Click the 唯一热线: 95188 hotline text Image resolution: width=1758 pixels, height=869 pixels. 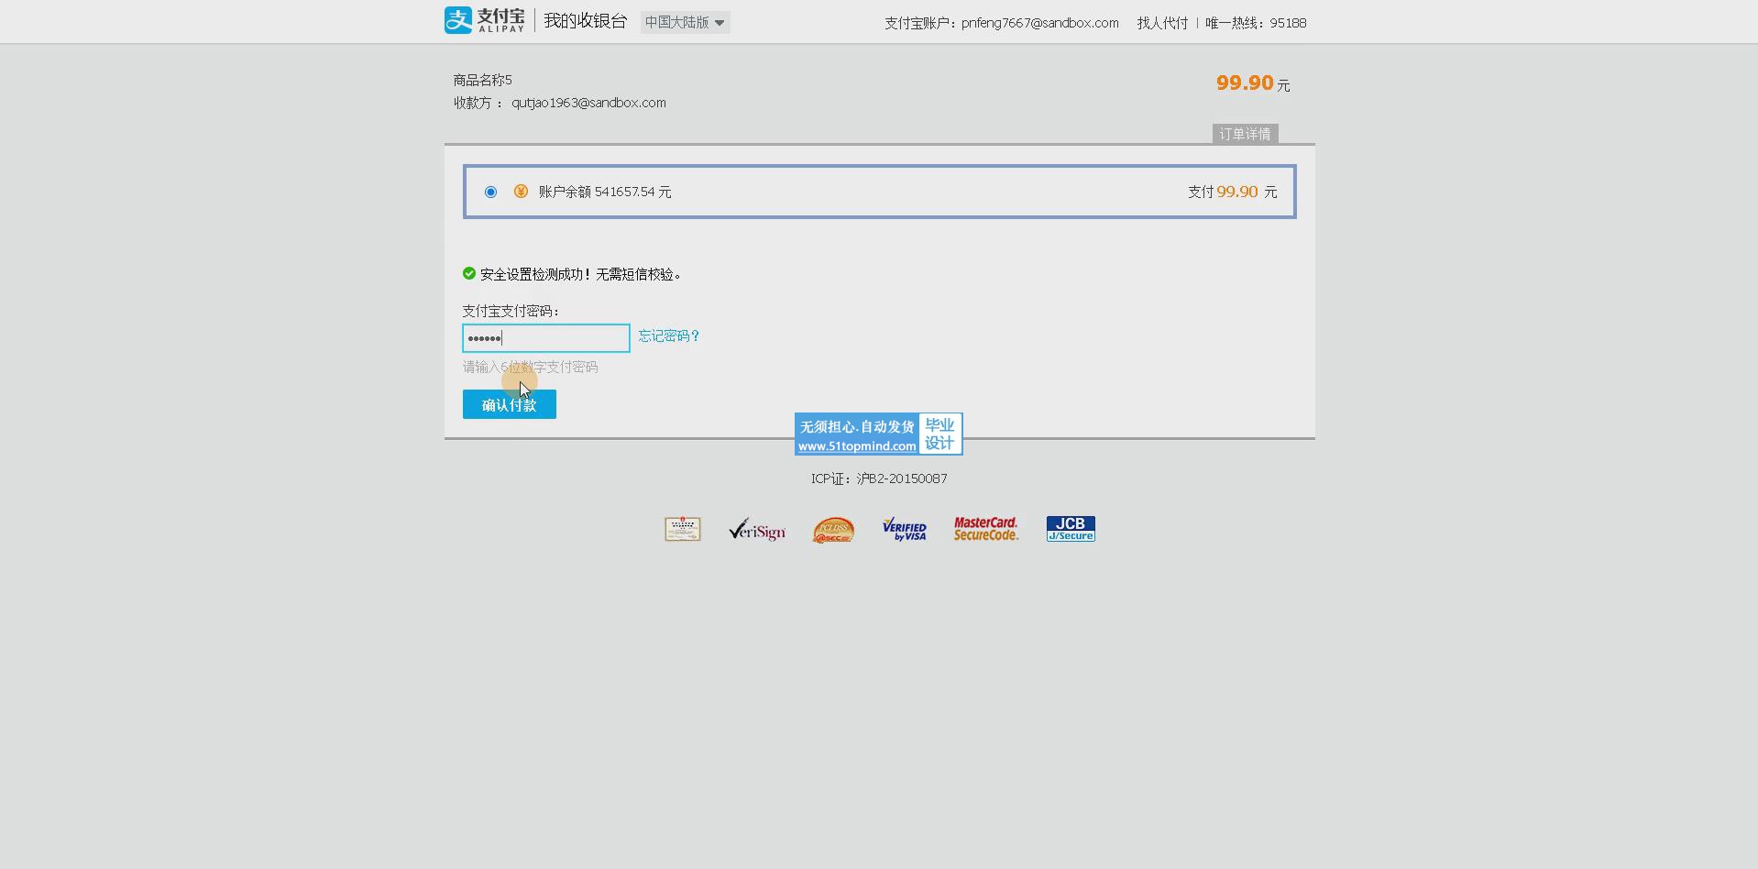point(1256,23)
